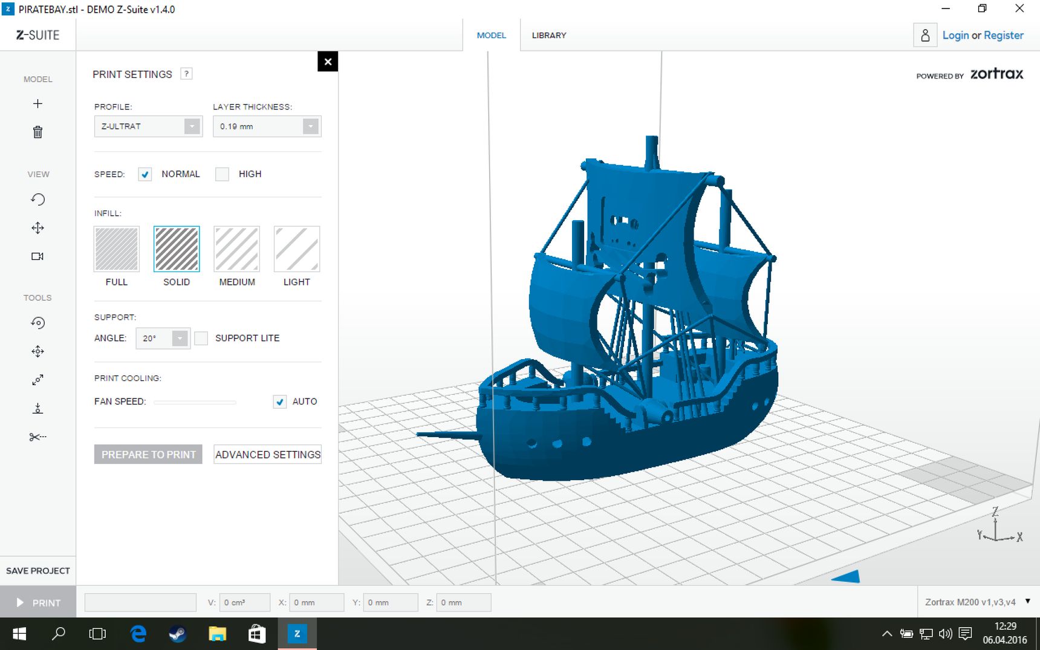Open the Zortrax M200 printer selector
The image size is (1040, 650).
[977, 602]
